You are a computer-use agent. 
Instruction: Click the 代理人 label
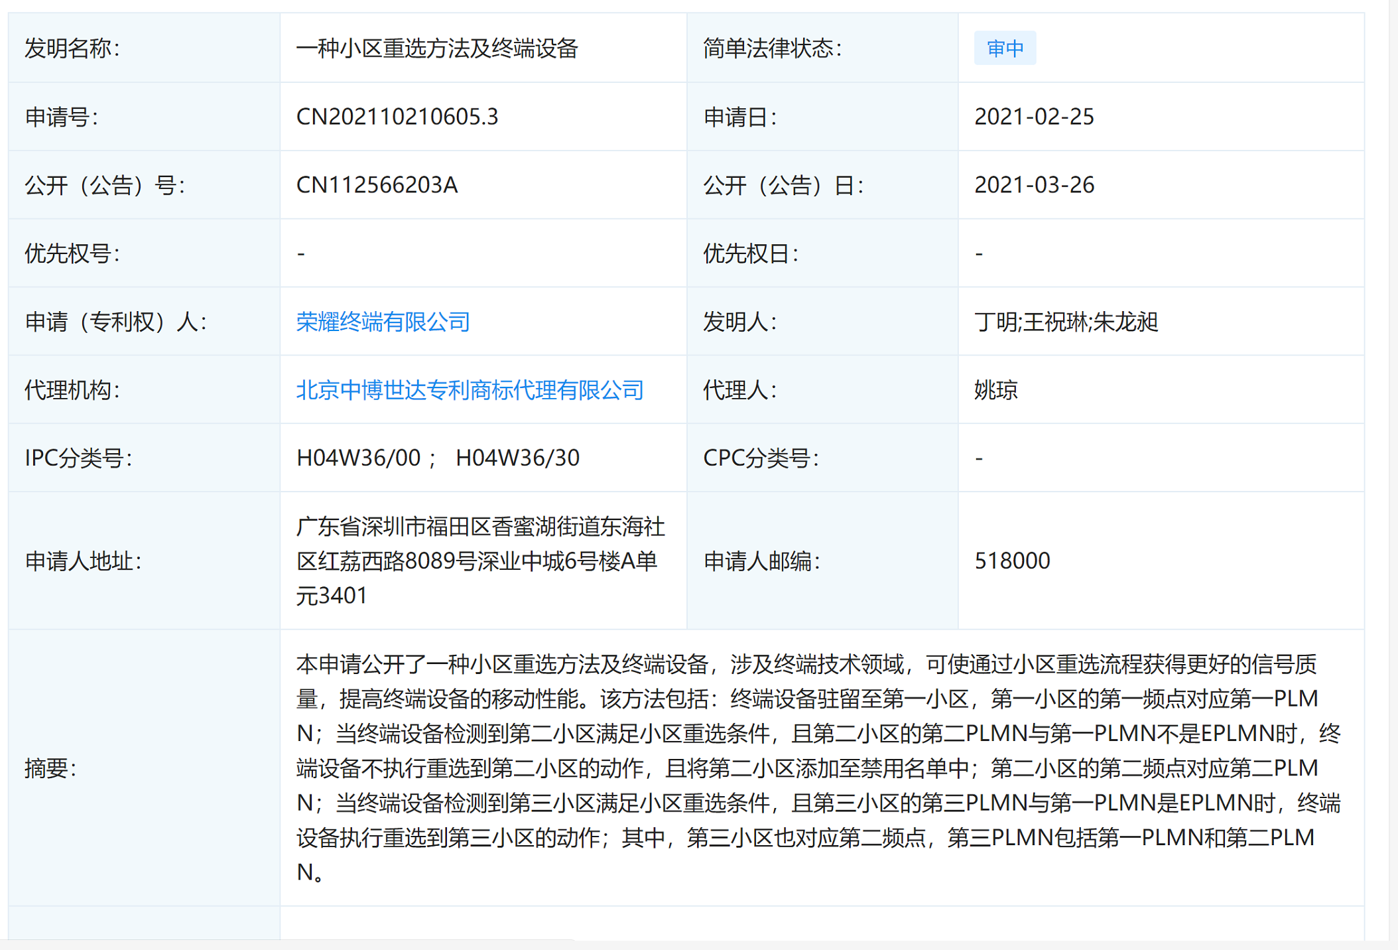coord(739,390)
